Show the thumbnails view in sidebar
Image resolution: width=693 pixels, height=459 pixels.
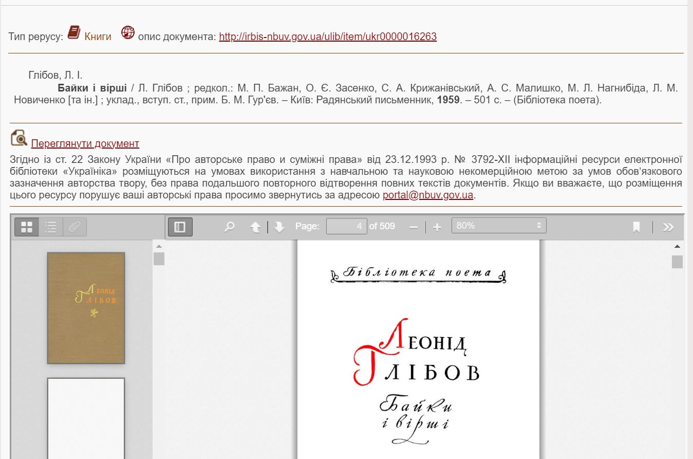click(27, 227)
